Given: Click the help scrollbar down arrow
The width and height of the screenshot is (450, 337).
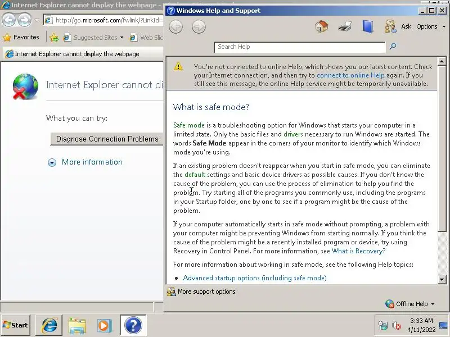Looking at the screenshot, I should coord(442,279).
